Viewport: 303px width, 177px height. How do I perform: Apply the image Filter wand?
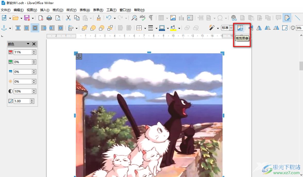pos(212,28)
